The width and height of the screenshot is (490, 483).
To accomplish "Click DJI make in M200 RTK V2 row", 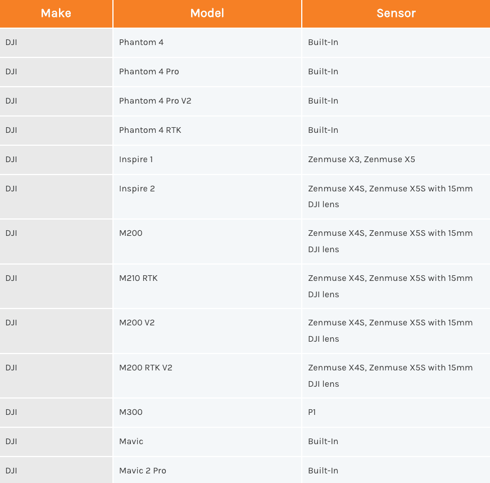I will [56, 375].
